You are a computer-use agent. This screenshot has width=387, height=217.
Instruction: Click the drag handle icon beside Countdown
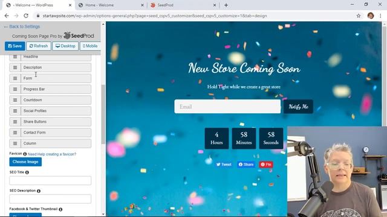[15, 100]
